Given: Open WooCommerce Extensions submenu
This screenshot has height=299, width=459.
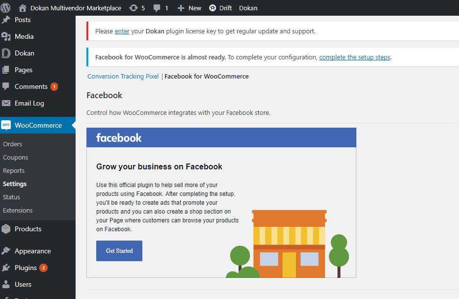Looking at the screenshot, I should 18,210.
